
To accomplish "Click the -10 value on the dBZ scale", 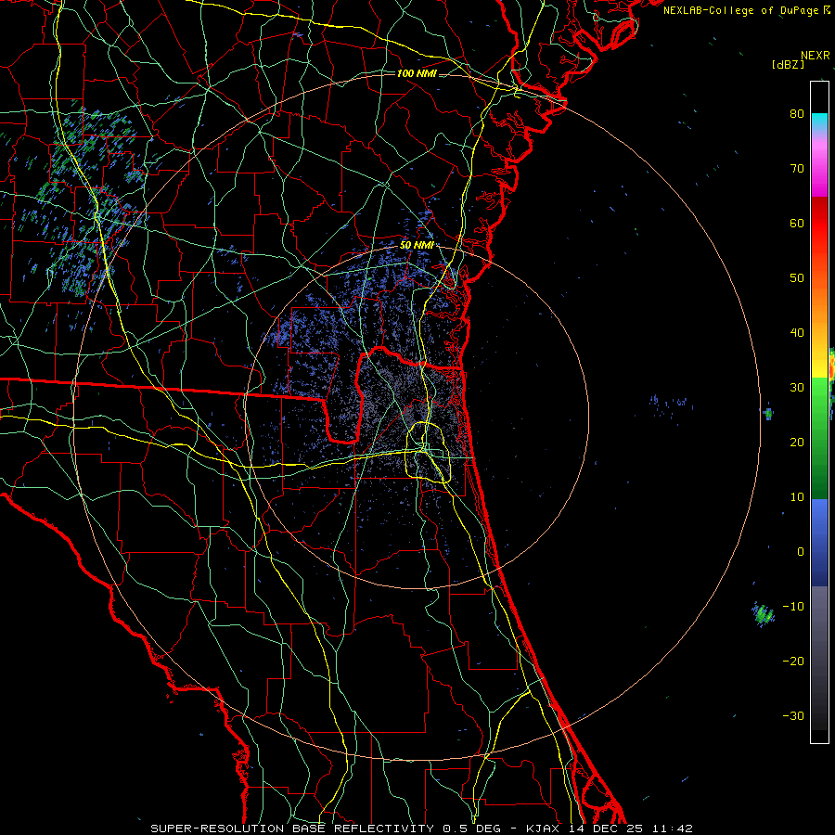I will tap(793, 607).
